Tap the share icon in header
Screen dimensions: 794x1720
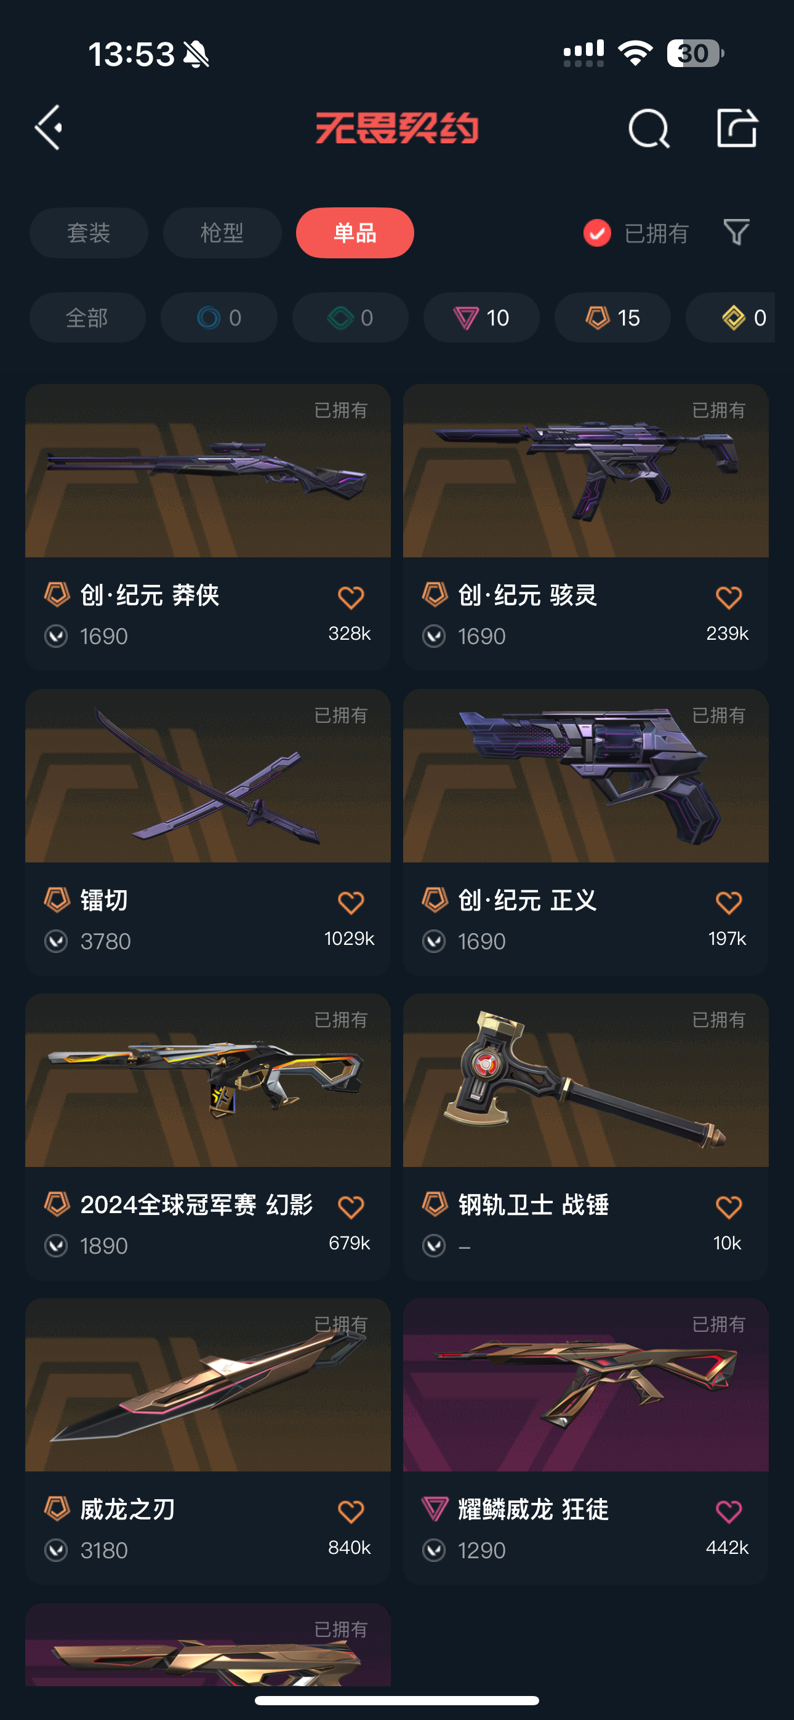(737, 127)
